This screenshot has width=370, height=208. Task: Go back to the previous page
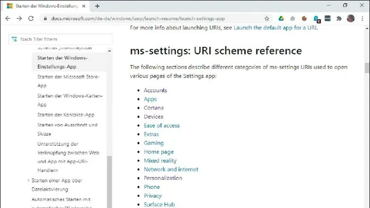coord(8,18)
